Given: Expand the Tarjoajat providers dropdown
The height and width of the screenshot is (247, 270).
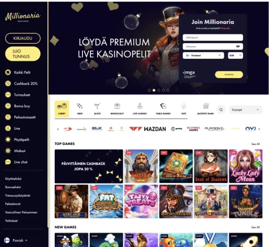Looking at the screenshot, I should click(246, 110).
